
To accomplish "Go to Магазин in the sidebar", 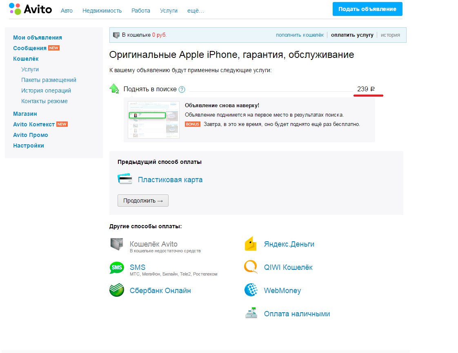I will [25, 114].
